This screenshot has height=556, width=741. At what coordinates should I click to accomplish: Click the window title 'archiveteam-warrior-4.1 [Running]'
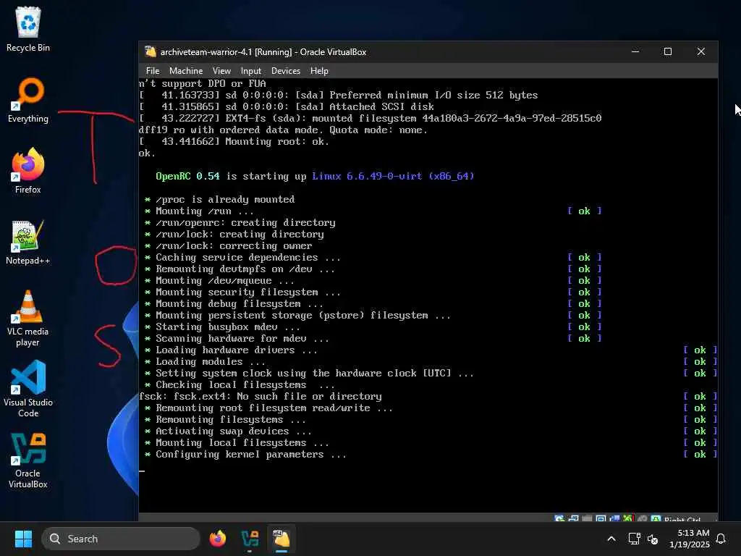(x=226, y=52)
